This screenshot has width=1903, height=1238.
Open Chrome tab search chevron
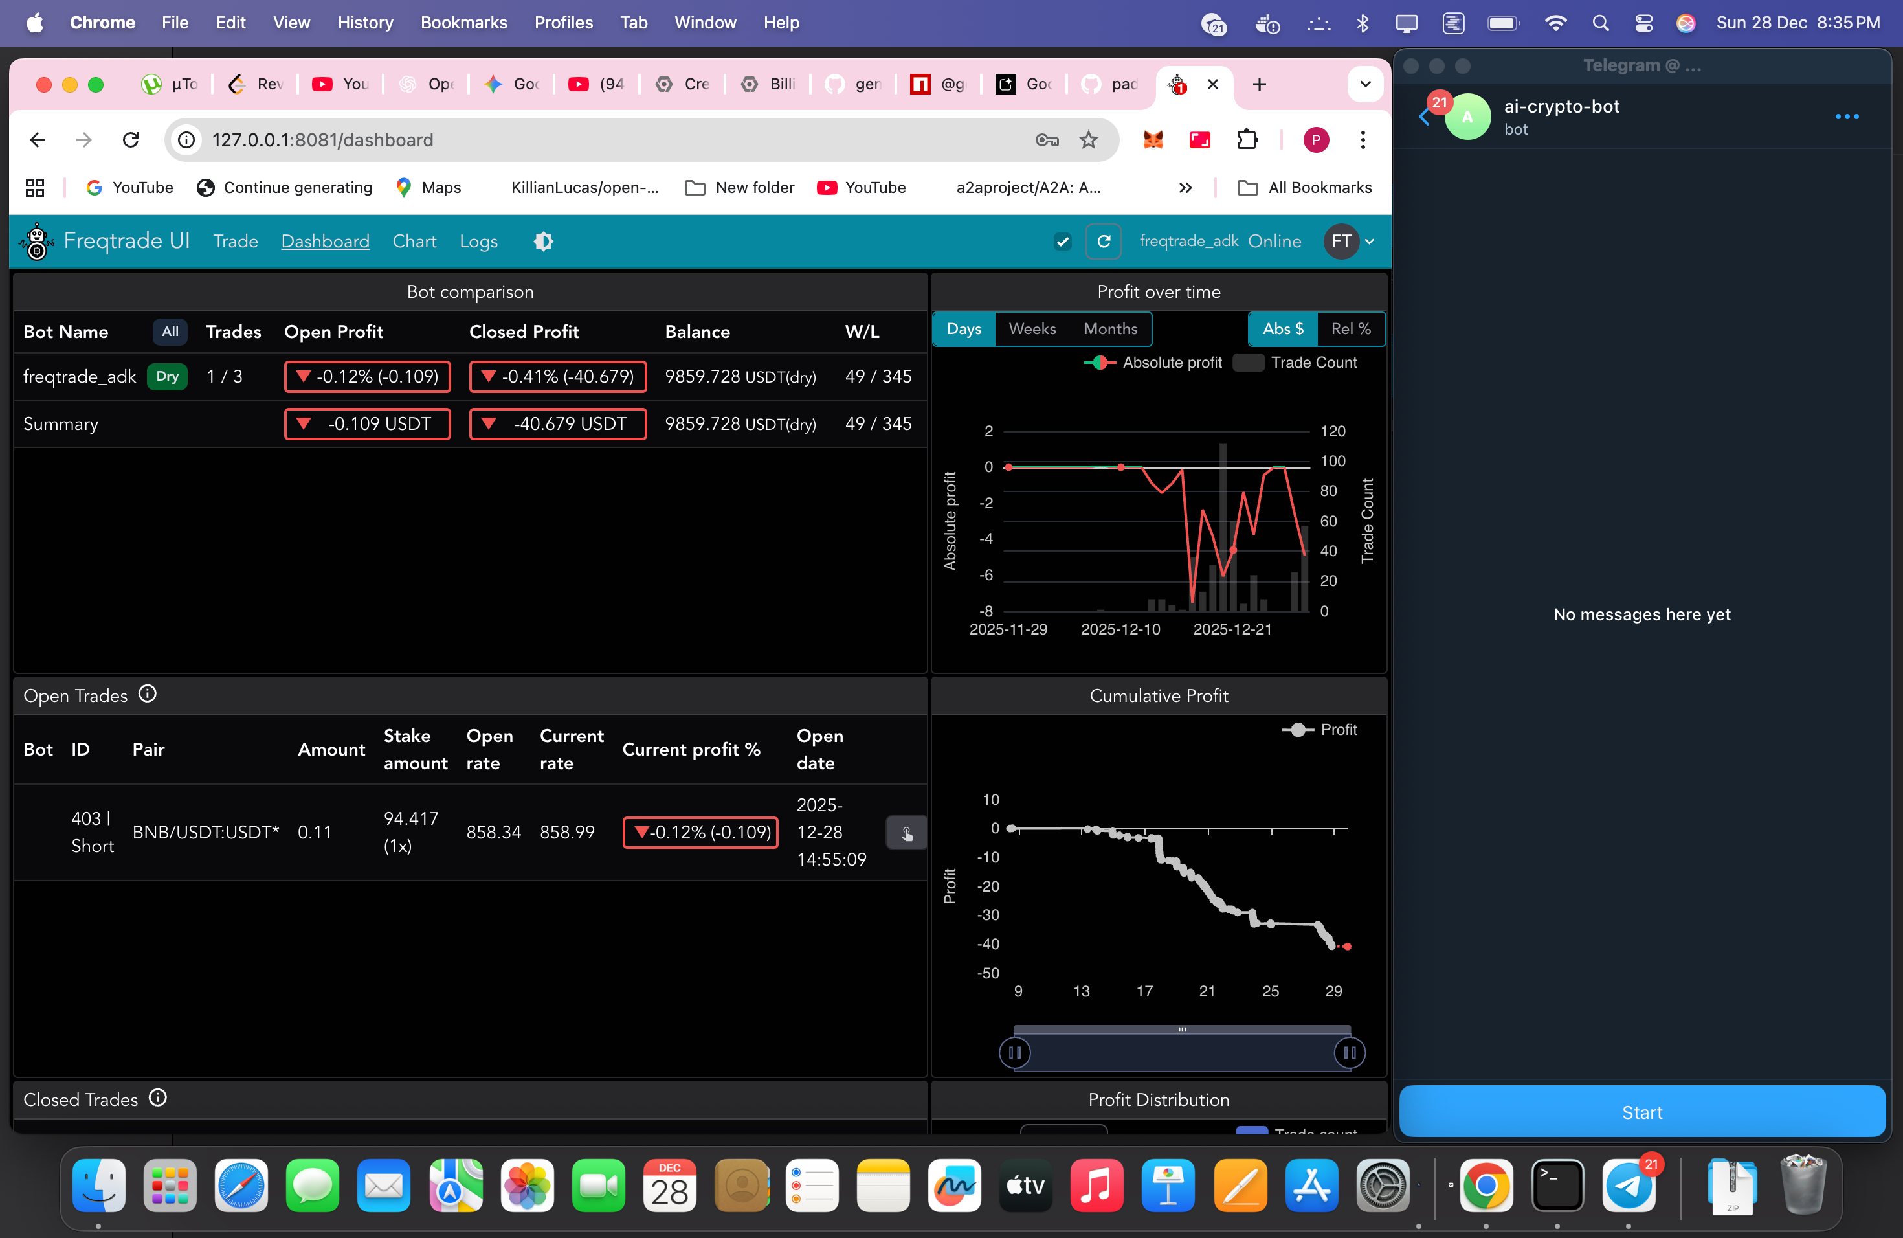pos(1366,84)
